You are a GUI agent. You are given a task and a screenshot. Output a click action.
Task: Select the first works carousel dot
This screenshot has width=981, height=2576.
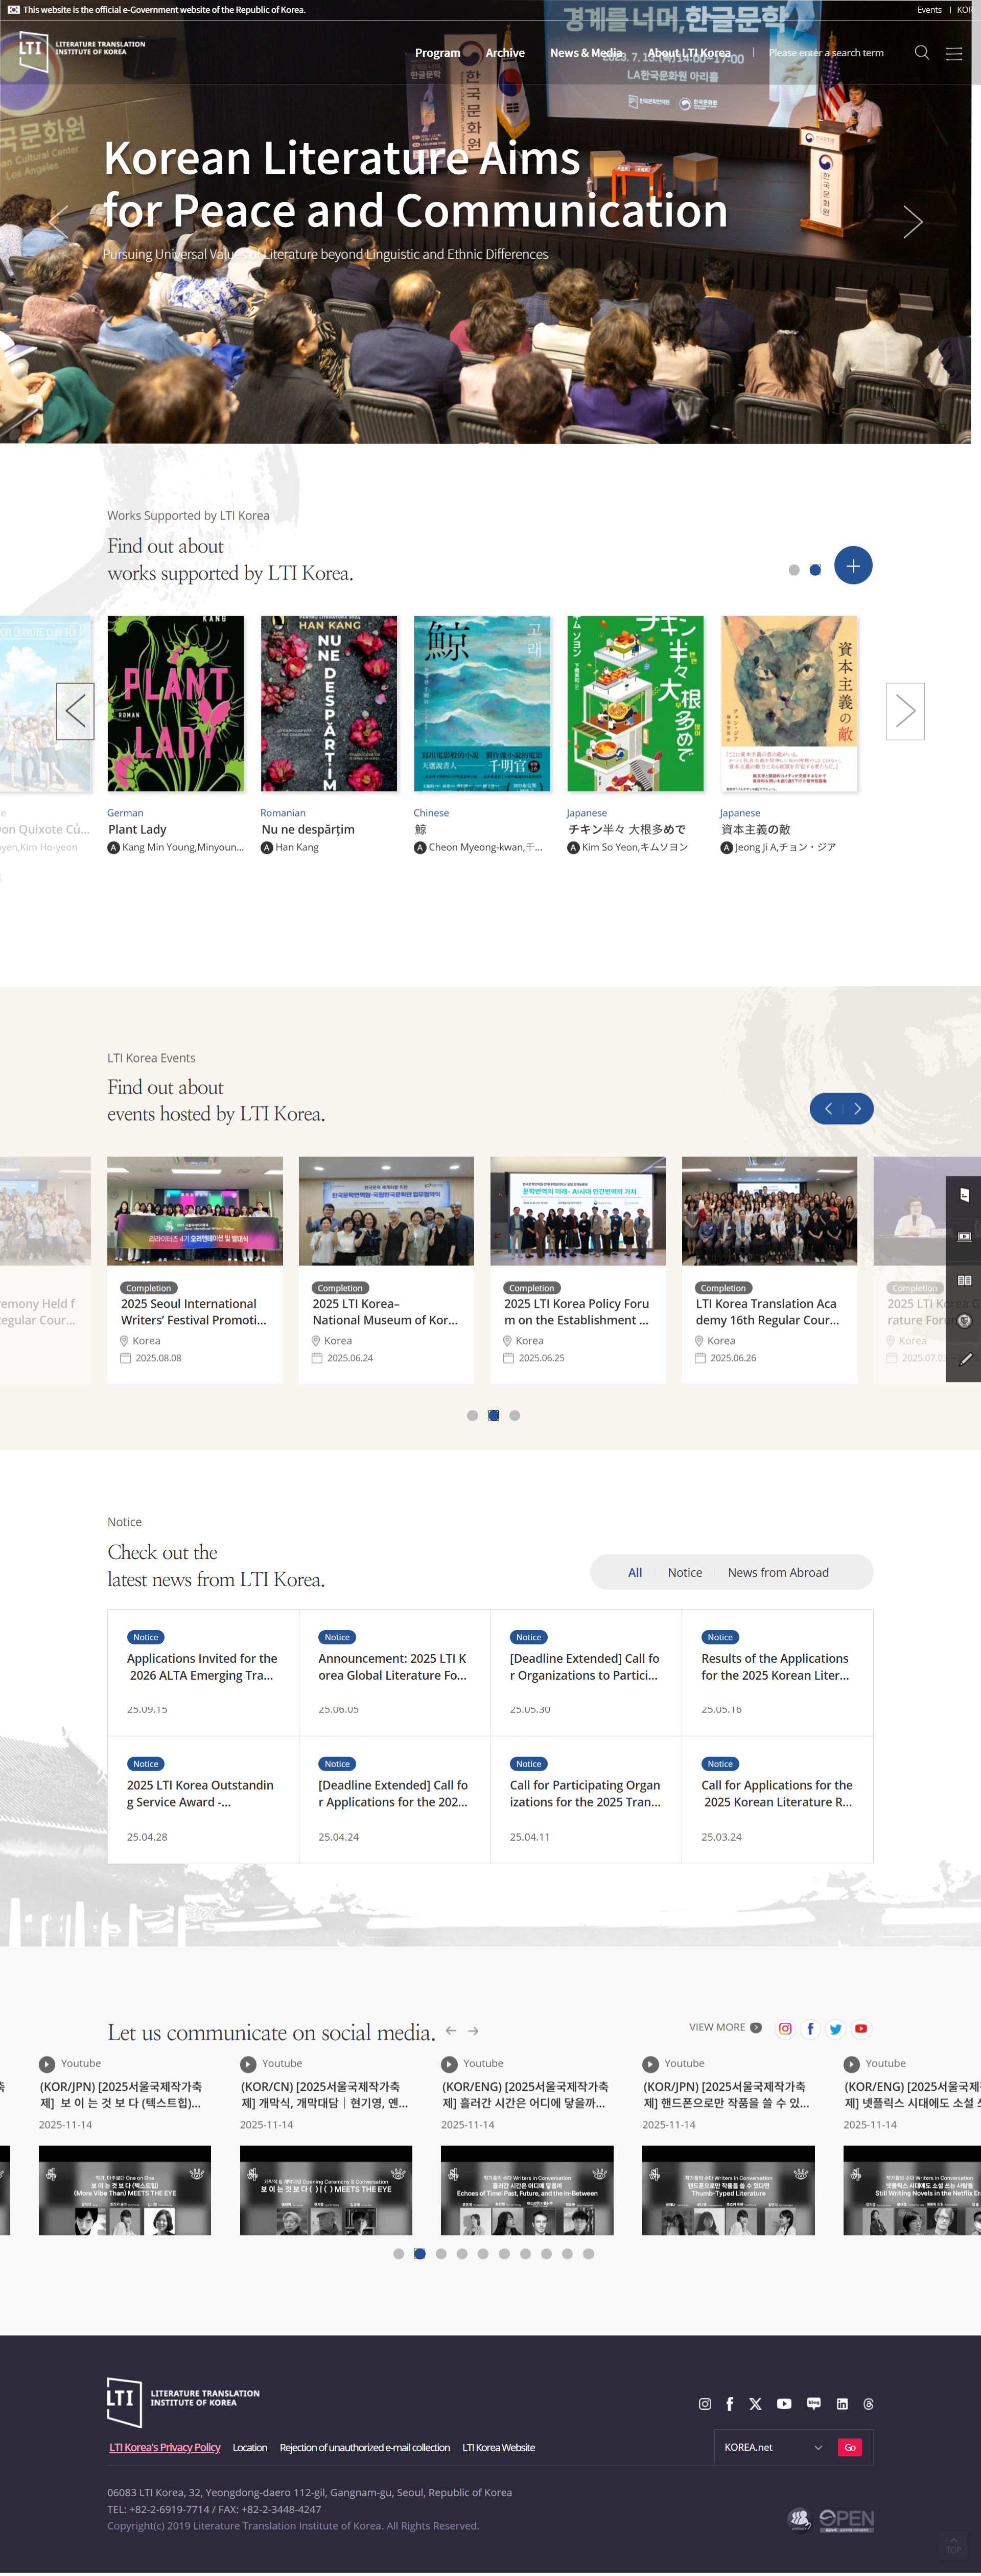(794, 570)
